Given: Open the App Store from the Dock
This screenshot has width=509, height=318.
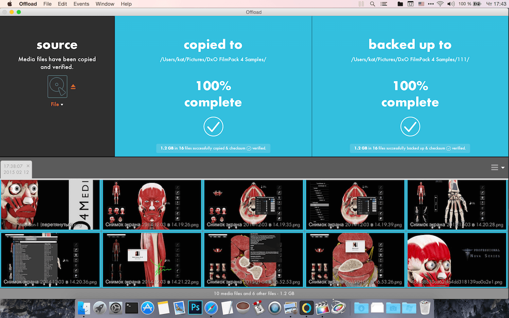Looking at the screenshot, I should click(x=147, y=307).
